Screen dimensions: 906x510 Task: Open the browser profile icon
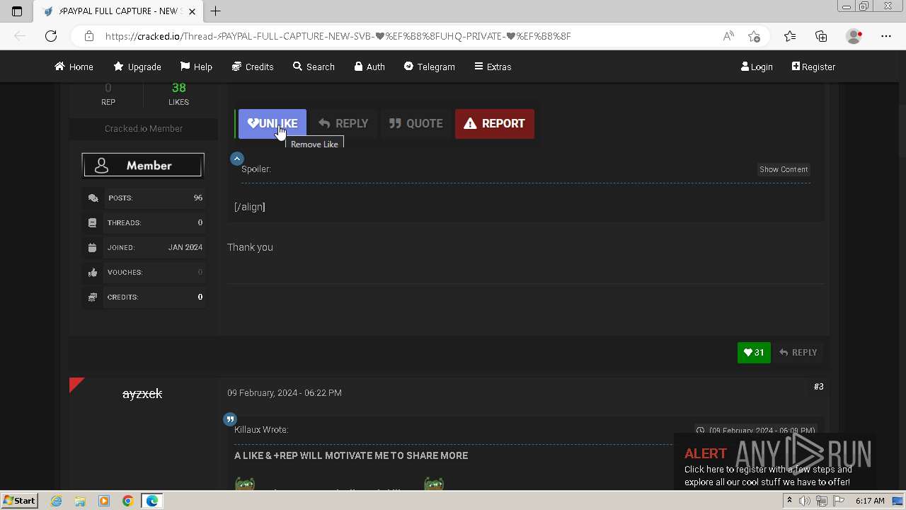854,36
